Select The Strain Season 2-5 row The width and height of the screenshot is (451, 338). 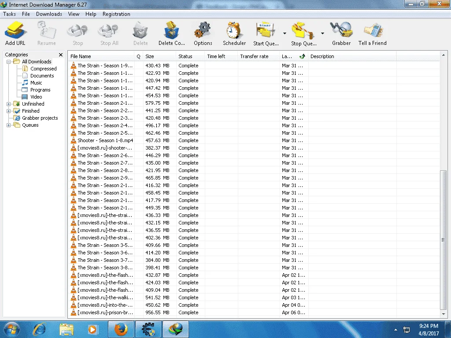(x=254, y=133)
